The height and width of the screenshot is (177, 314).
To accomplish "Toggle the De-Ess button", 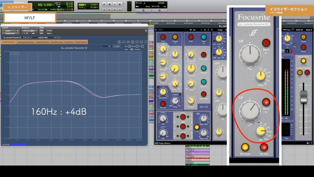I will point(163,104).
